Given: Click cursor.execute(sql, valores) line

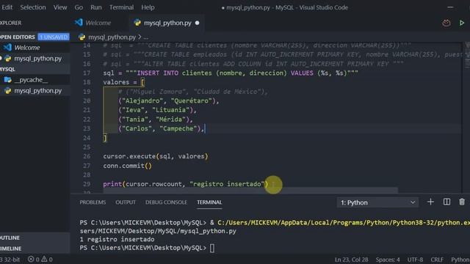Looking at the screenshot, I should point(156,156).
